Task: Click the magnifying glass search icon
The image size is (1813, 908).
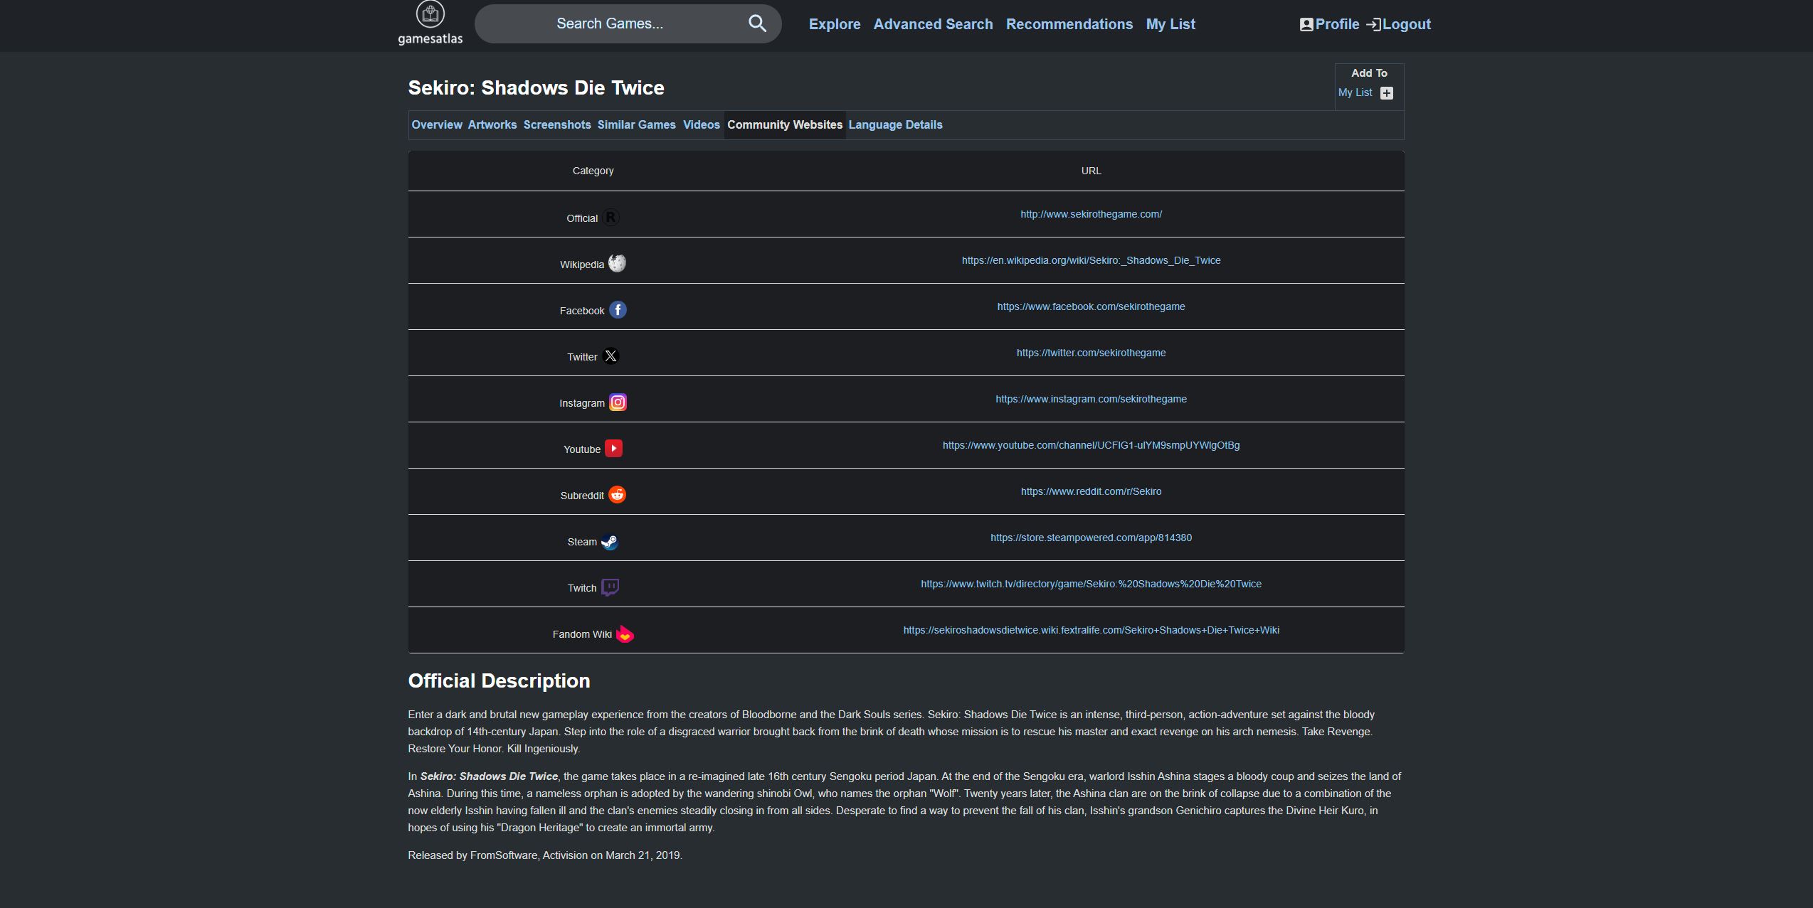Action: (757, 23)
